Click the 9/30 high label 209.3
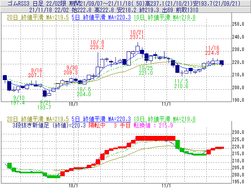 [72, 72]
